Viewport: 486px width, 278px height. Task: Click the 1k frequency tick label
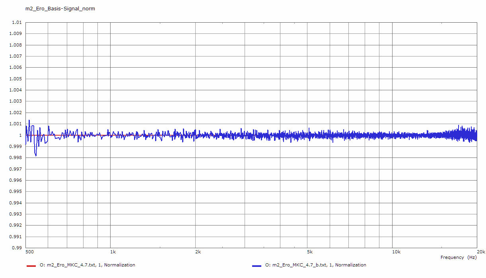pyautogui.click(x=113, y=252)
